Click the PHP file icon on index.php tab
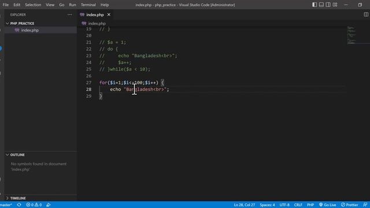This screenshot has height=208, width=370. point(82,14)
